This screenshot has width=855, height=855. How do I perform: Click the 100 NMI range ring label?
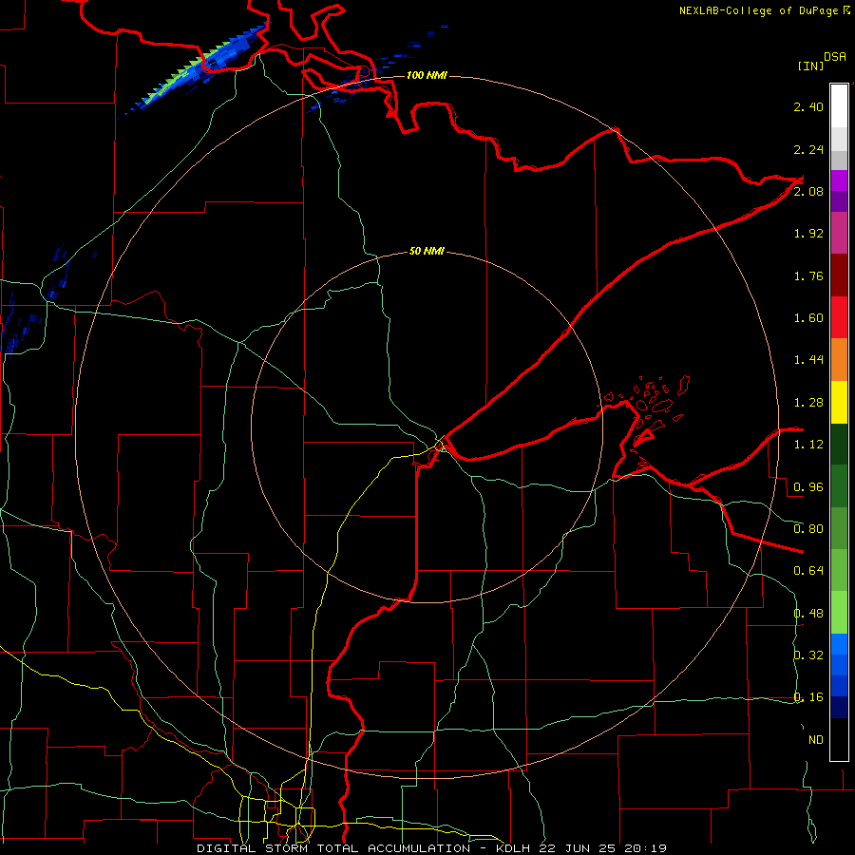(427, 75)
